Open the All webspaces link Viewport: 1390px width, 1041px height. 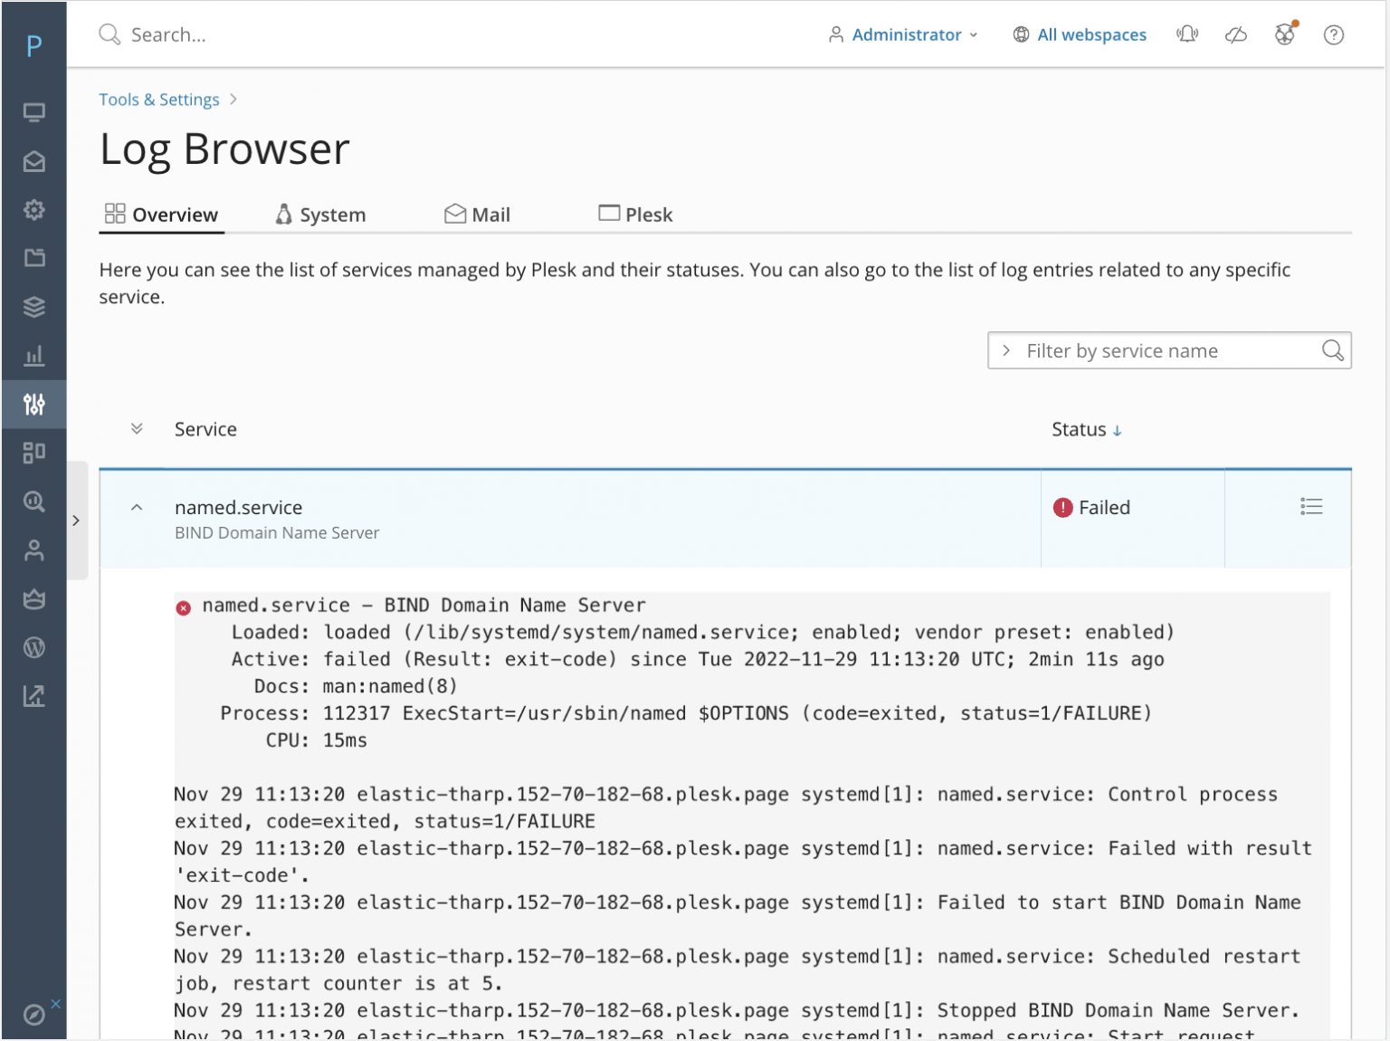pyautogui.click(x=1091, y=34)
